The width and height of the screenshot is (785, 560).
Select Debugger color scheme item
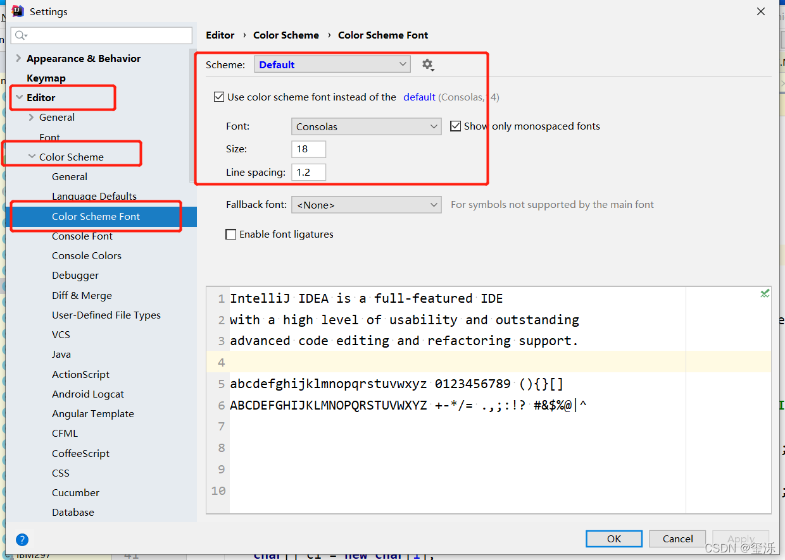tap(75, 276)
